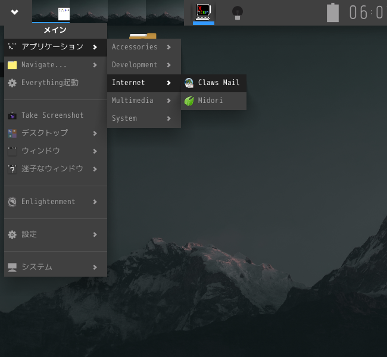Select the first virtual desktop in the pager
387x357 pixels.
[51, 12]
